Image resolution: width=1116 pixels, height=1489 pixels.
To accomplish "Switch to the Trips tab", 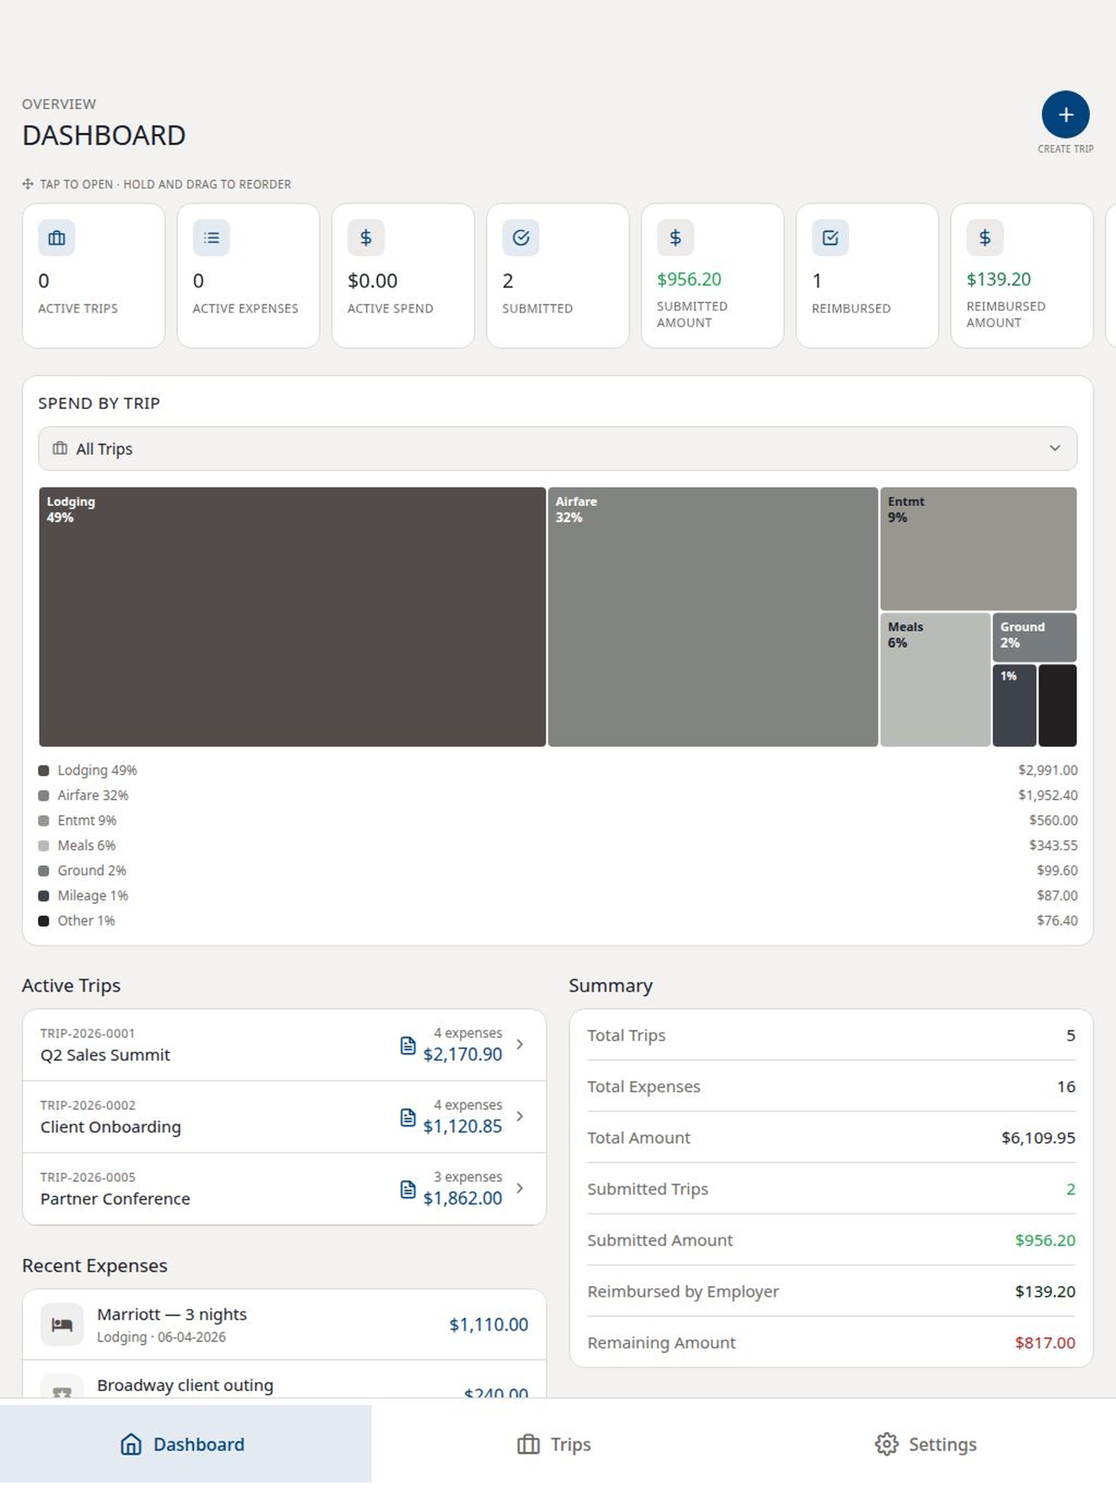I will click(x=555, y=1444).
